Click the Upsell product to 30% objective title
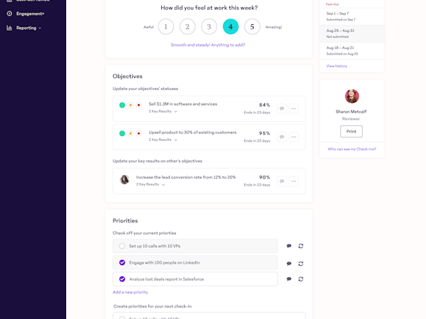Image resolution: width=426 pixels, height=319 pixels. click(192, 133)
